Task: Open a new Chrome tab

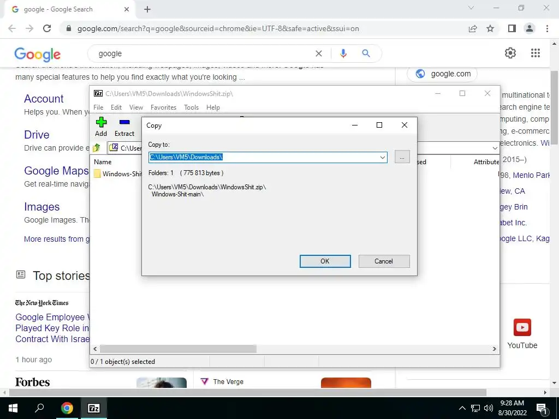Action: [x=147, y=9]
